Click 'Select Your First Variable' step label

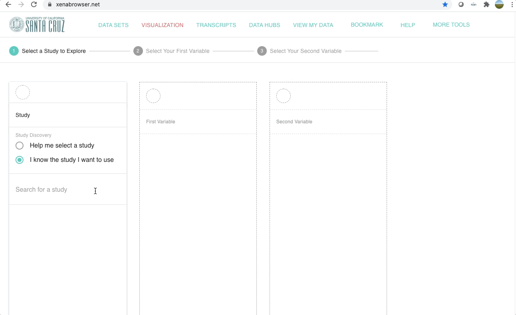pyautogui.click(x=178, y=51)
